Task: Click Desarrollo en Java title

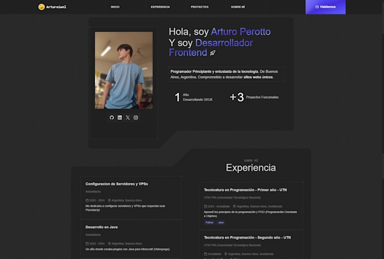Action: (x=102, y=227)
